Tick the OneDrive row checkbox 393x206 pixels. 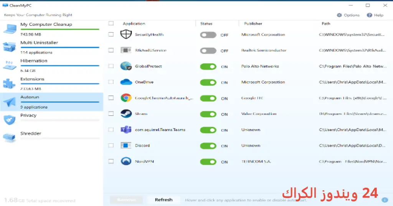pos(111,82)
